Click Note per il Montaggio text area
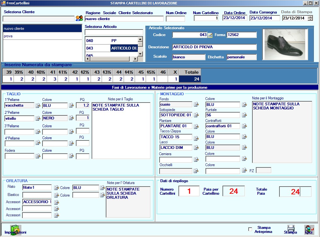The image size is (320, 237). point(282,132)
